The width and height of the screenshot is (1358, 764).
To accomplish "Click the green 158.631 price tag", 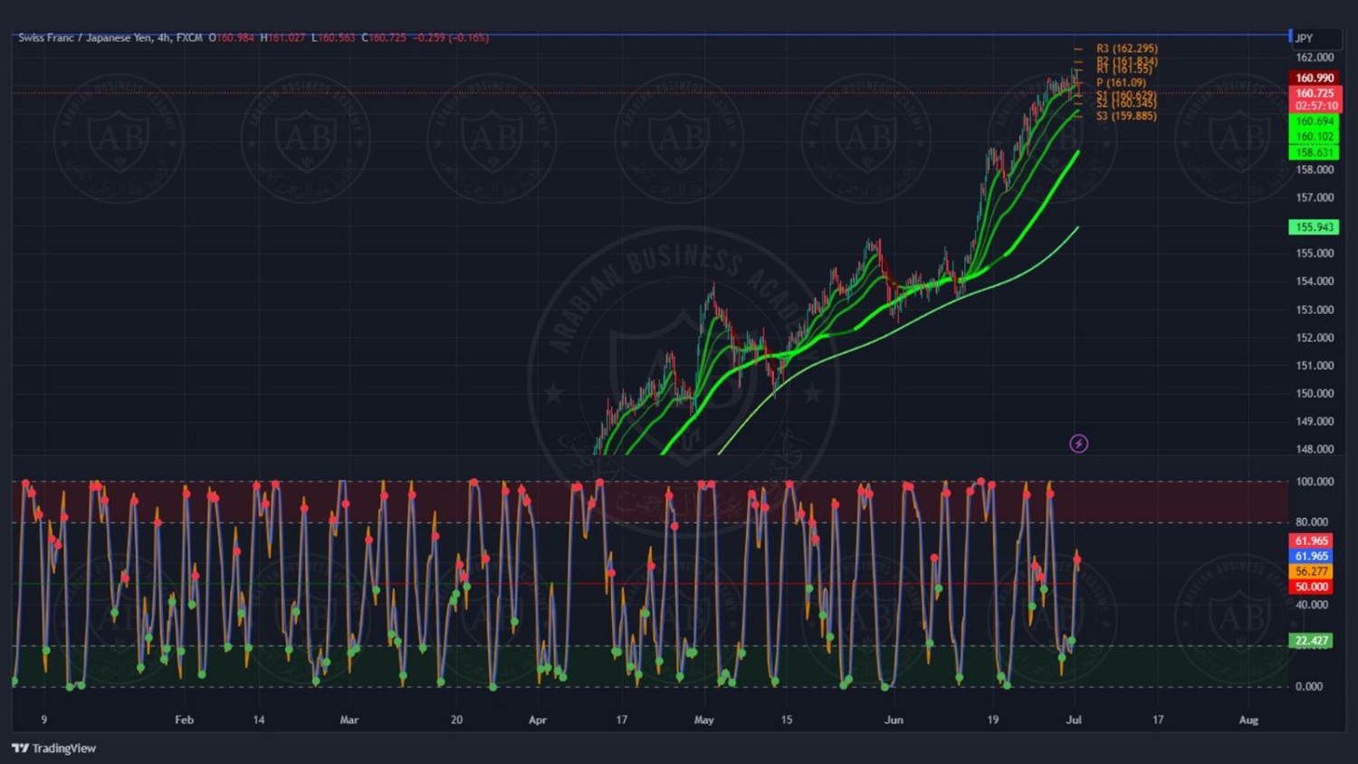I will point(1314,153).
